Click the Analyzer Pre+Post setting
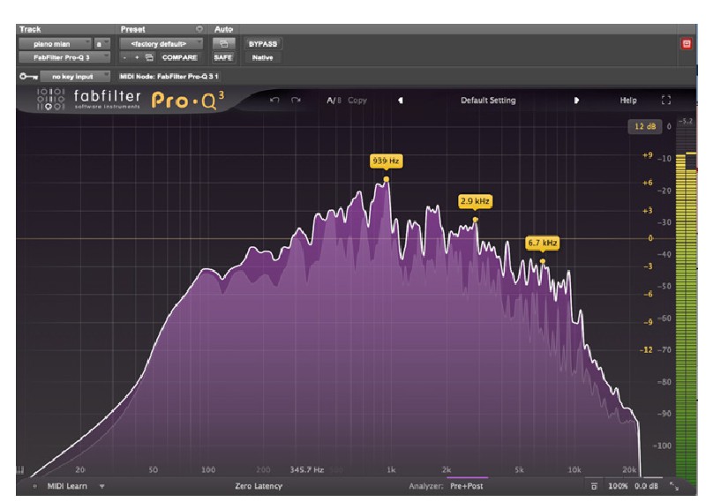 466,486
